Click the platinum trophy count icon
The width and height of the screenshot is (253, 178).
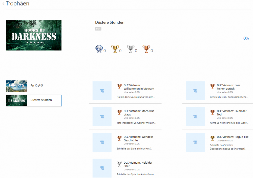pyautogui.click(x=99, y=49)
